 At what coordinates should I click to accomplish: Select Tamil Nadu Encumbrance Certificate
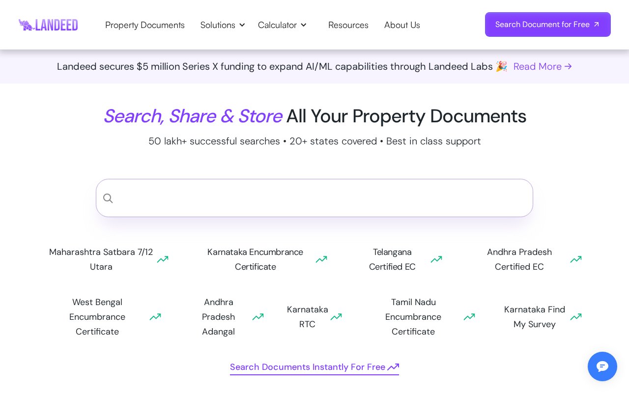[413, 317]
